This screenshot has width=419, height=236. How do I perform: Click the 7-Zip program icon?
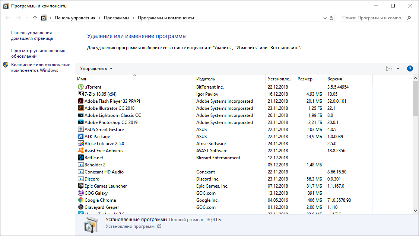click(x=80, y=94)
